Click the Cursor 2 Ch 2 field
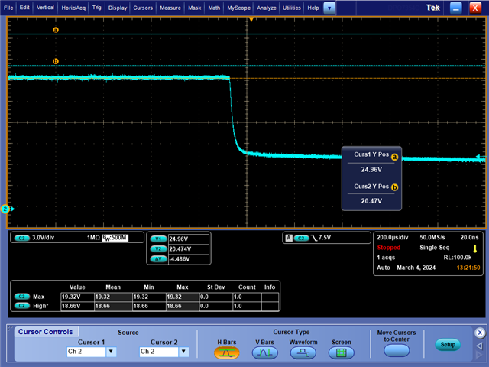 (159, 352)
